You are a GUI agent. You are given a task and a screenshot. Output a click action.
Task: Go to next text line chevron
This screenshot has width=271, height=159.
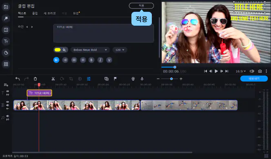click(32, 27)
